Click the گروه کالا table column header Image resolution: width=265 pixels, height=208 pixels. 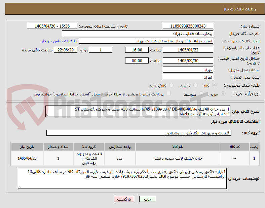[x=89, y=147]
